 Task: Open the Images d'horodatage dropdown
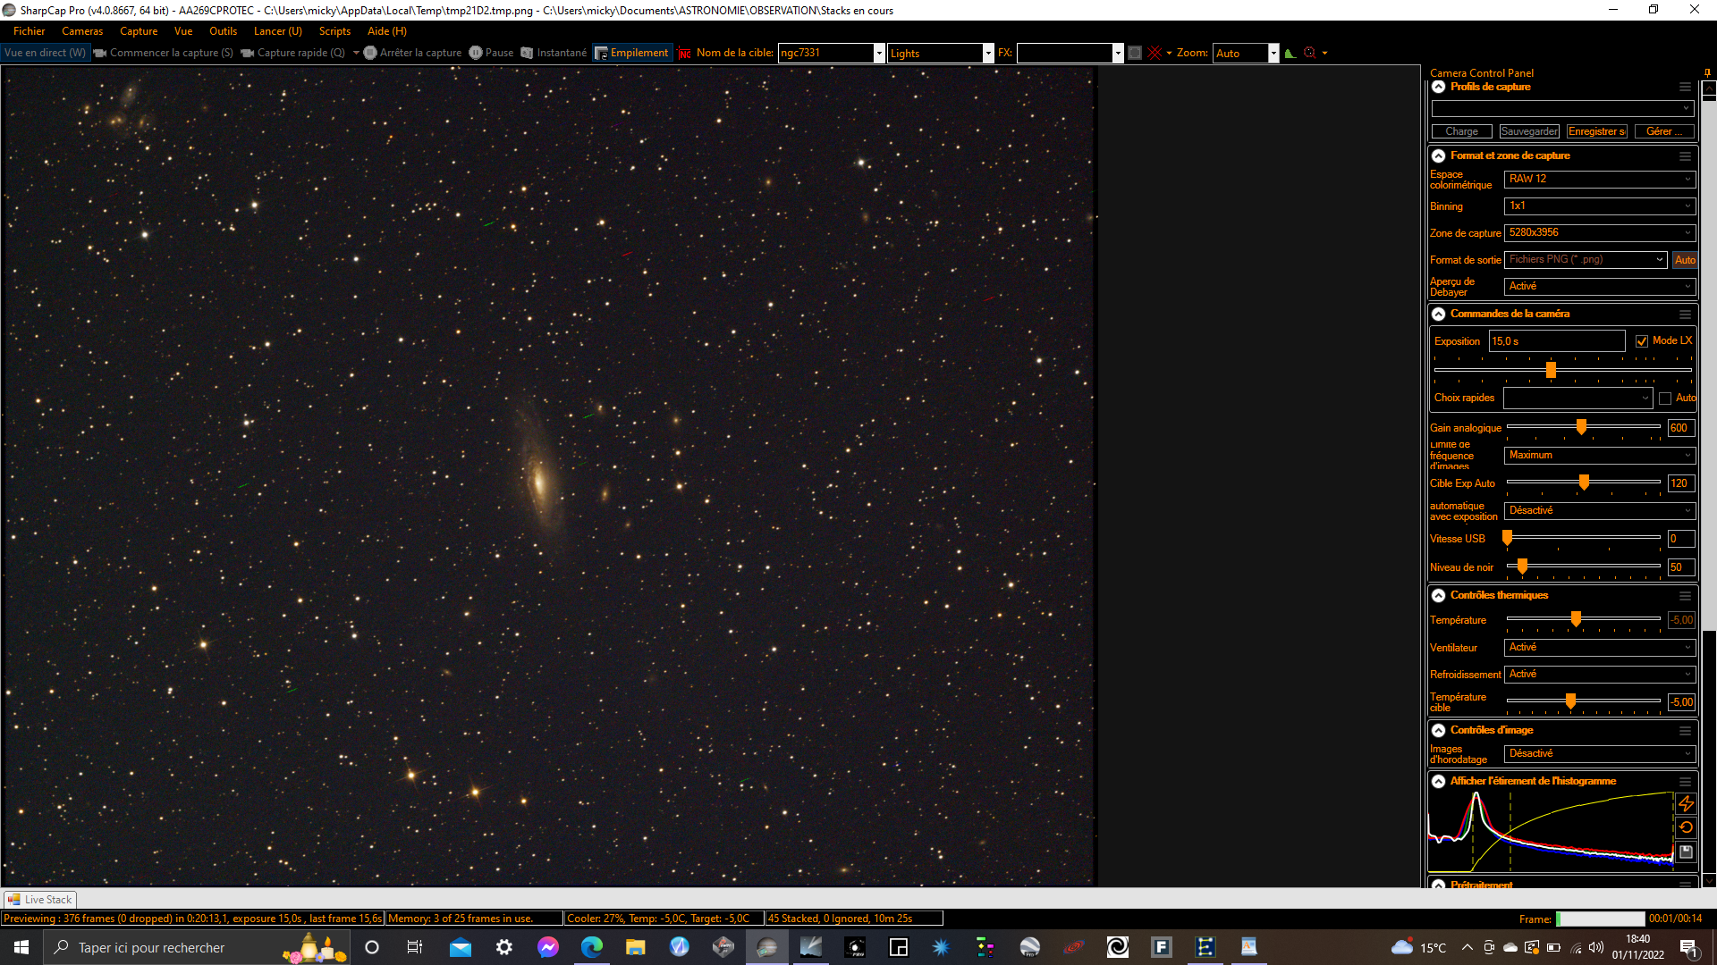click(x=1600, y=753)
